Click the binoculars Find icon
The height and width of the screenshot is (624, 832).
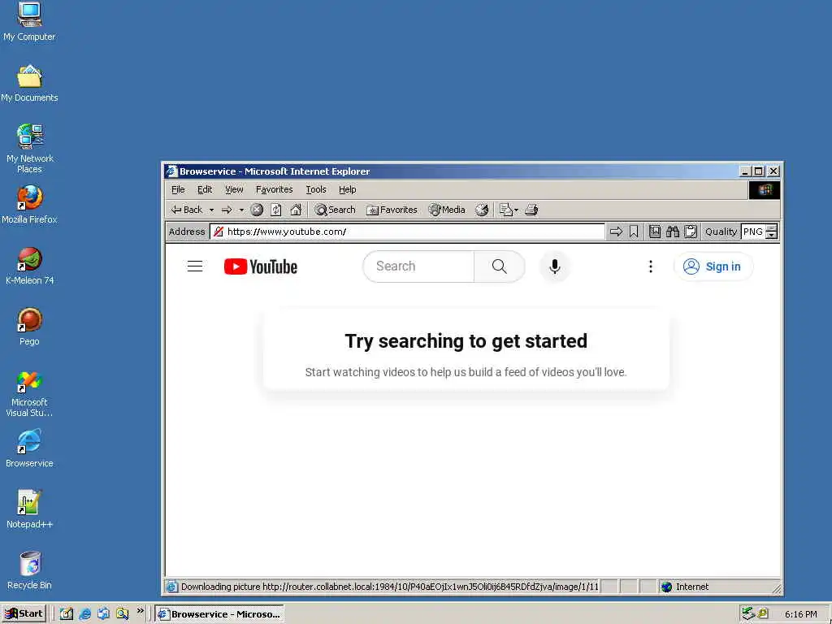[x=673, y=232]
